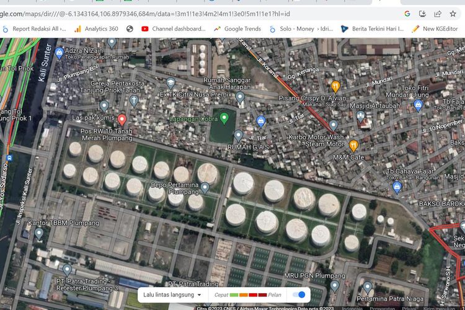This screenshot has width=465, height=310.
Task: Click the Depo Pertamina Plumpang pin
Action: [205, 187]
